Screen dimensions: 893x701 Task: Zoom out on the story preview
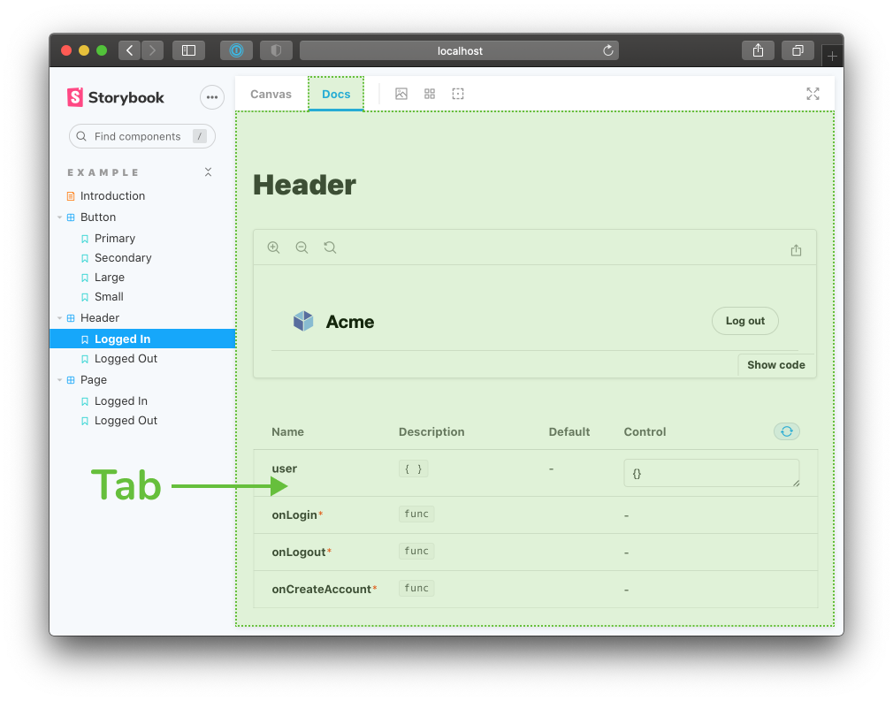point(301,248)
